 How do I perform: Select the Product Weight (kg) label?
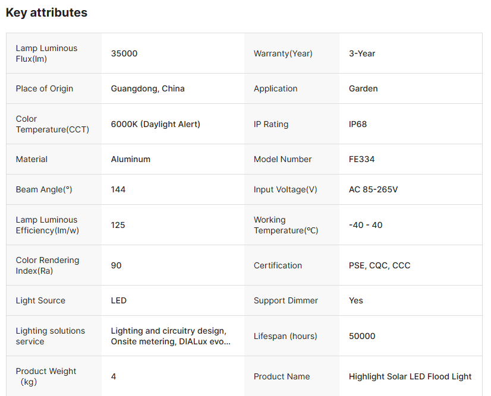(x=46, y=376)
